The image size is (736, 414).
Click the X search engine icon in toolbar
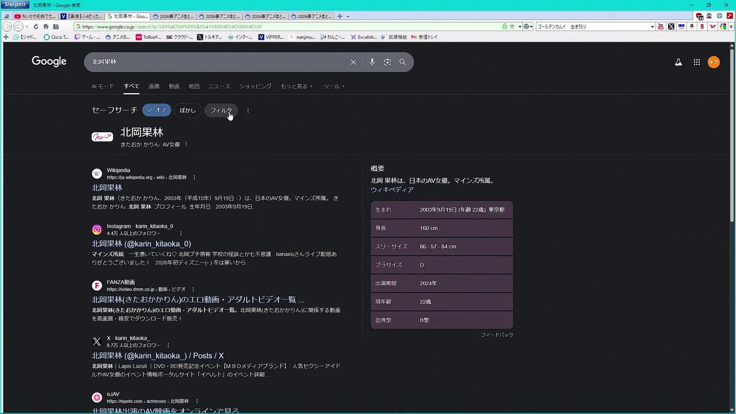(671, 26)
